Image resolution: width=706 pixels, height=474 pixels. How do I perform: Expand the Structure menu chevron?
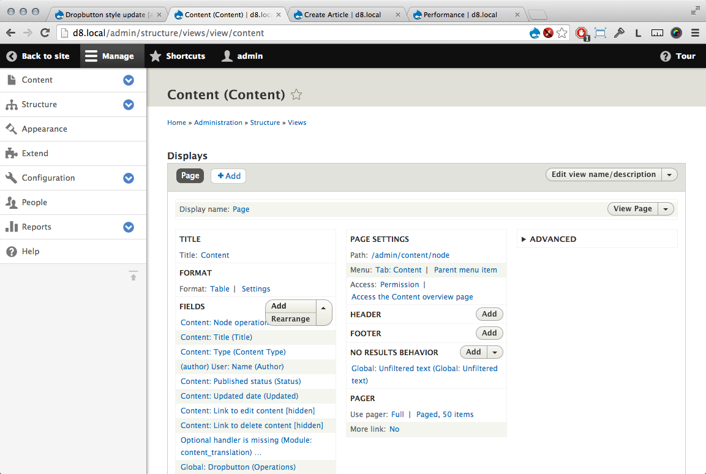129,105
